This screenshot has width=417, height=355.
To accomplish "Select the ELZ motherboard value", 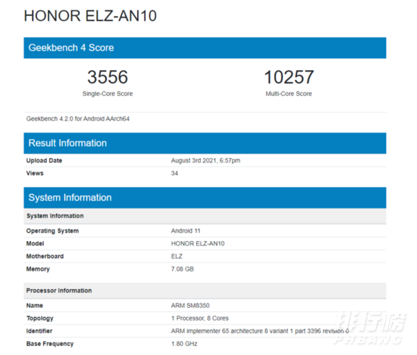I will [177, 256].
